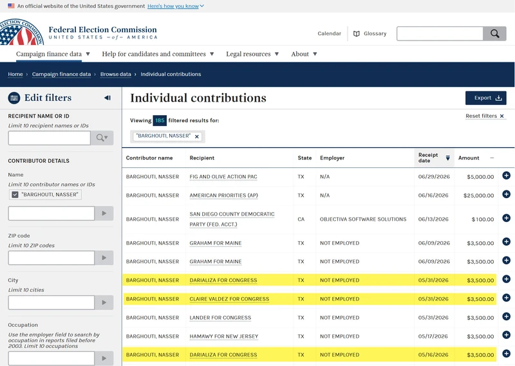Click the Federal Election Commission seal logo

click(21, 32)
